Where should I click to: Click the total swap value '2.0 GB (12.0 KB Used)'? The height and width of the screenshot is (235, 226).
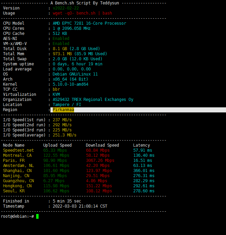pyautogui.click(x=77, y=59)
